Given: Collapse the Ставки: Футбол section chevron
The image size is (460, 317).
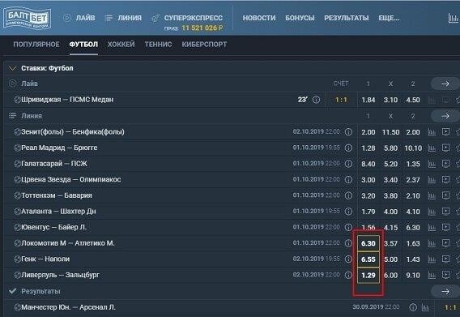Looking at the screenshot, I should (13, 68).
